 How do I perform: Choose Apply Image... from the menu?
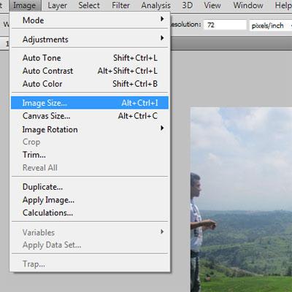click(x=90, y=200)
